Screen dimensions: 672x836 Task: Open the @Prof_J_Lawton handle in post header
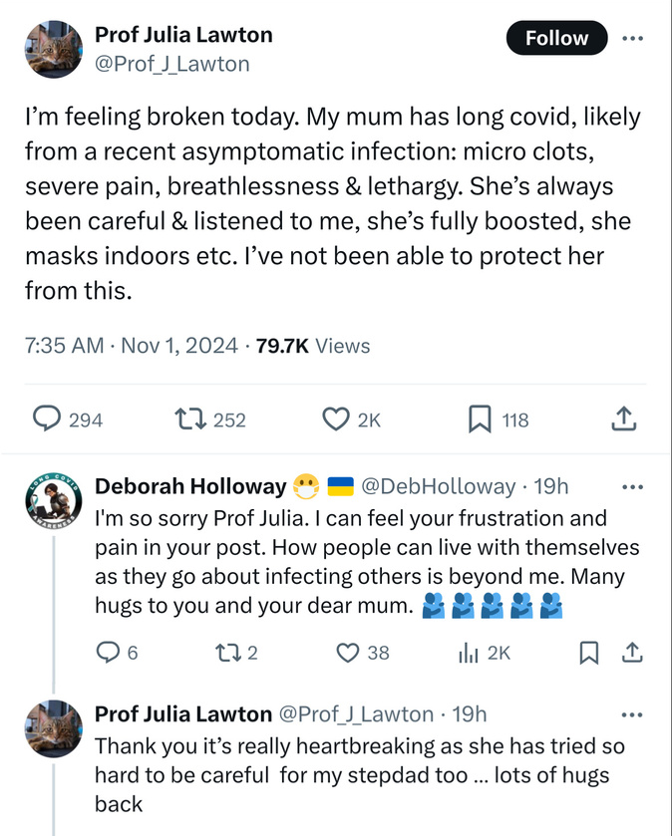click(x=171, y=64)
